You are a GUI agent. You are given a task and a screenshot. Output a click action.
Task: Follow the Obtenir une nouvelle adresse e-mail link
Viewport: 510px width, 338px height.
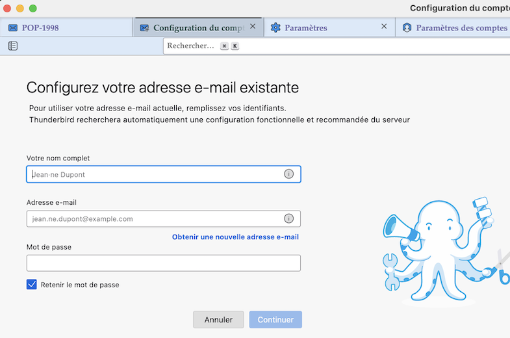tap(235, 237)
